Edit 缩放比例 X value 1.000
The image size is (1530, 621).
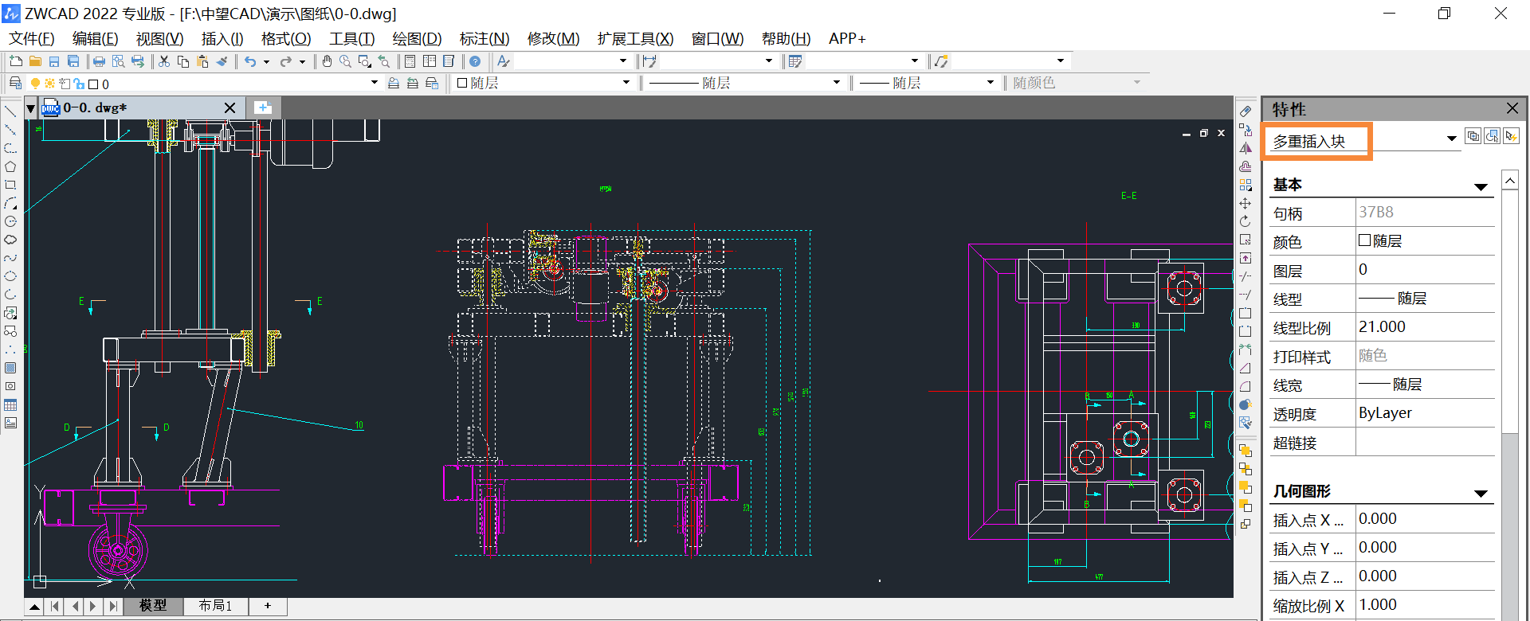coord(1425,605)
